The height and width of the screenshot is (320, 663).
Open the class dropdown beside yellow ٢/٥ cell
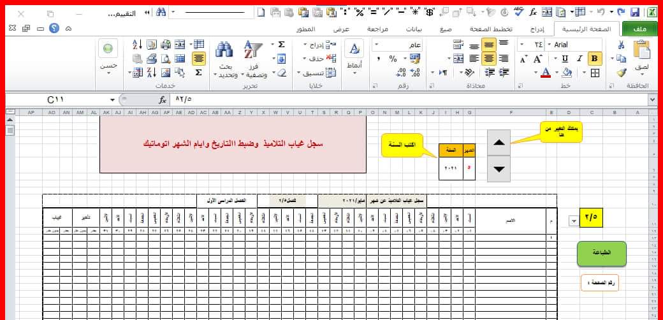click(x=573, y=221)
